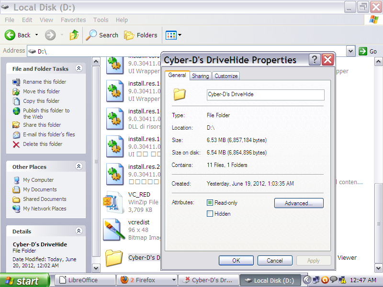
Task: Select the vcredist bitmap image icon
Action: (113, 230)
